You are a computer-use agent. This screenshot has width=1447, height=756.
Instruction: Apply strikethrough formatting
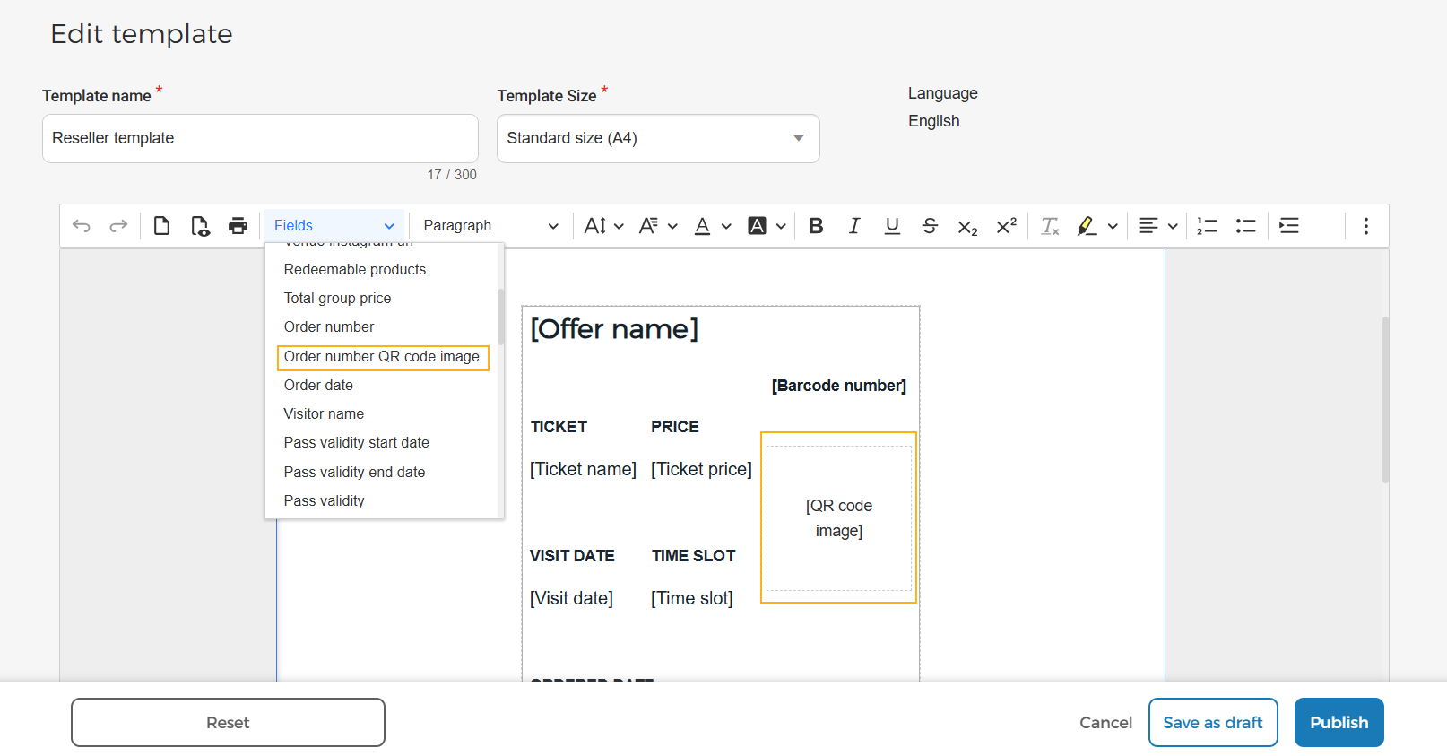930,226
